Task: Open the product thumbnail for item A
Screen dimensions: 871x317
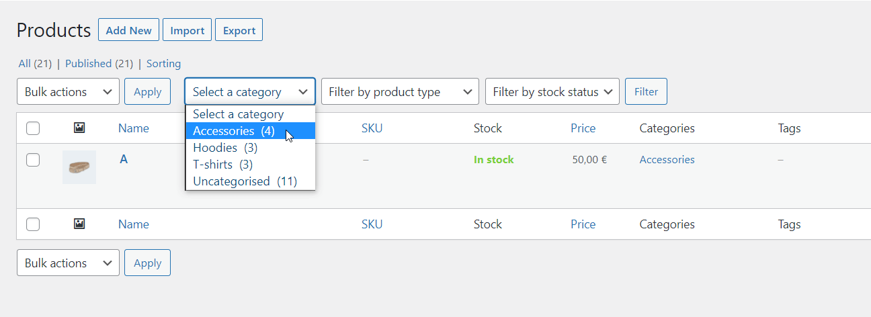Action: click(79, 167)
